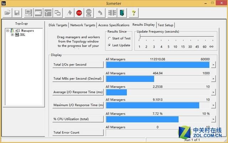Click Maximum I/O Response Time button

78,105
